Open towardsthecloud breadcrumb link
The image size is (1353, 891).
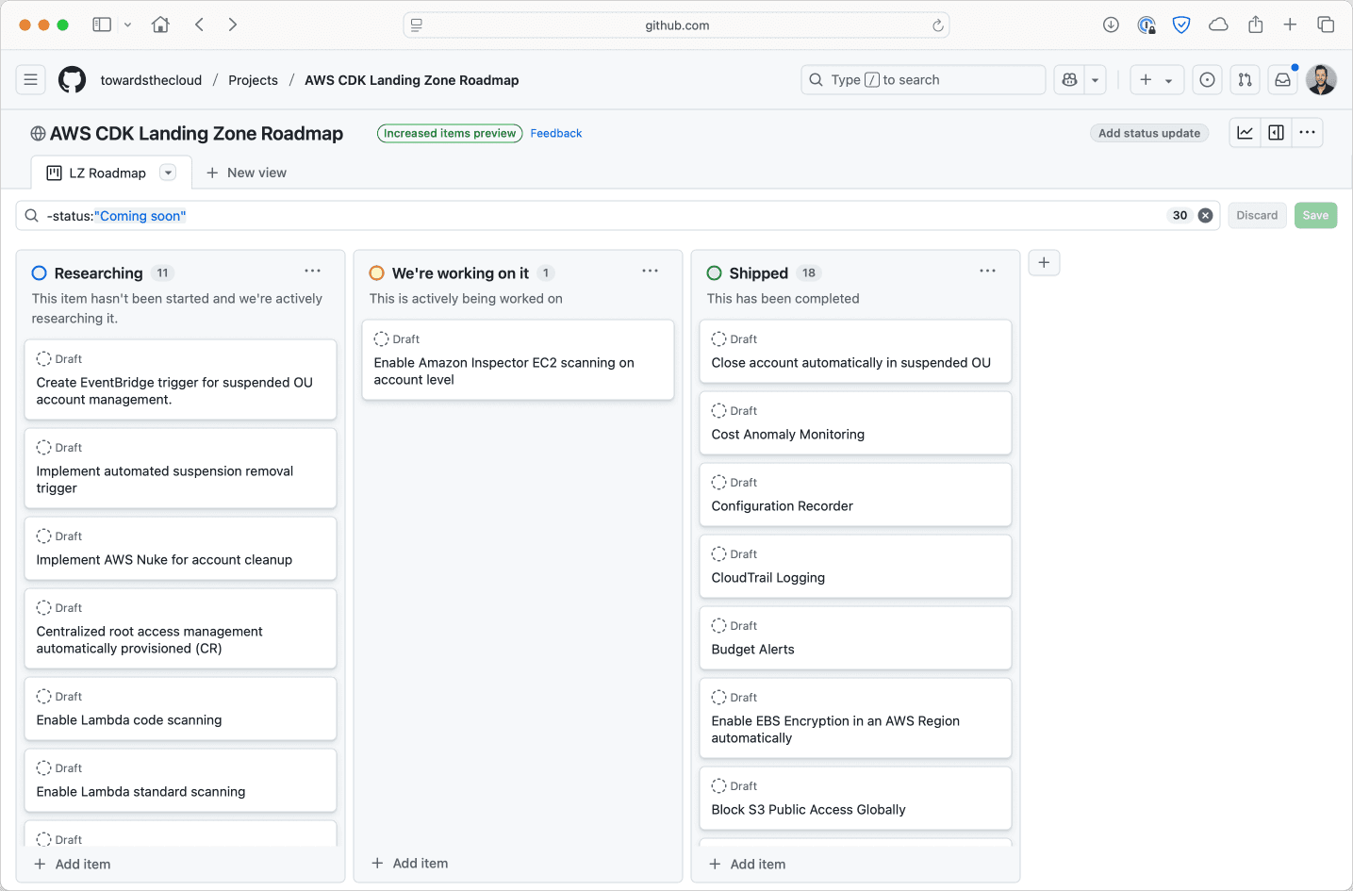tap(151, 80)
